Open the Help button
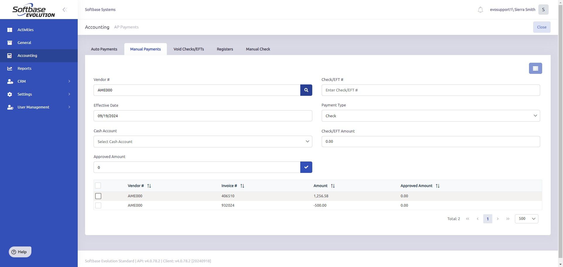This screenshot has width=563, height=267. pos(20,252)
